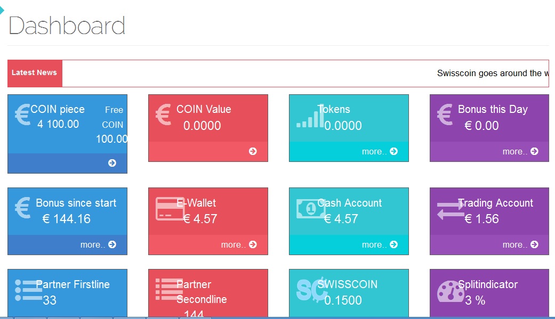Viewport: 555px width, 319px height.
Task: Click the gauge icon on Splitindicator card
Action: tap(451, 291)
